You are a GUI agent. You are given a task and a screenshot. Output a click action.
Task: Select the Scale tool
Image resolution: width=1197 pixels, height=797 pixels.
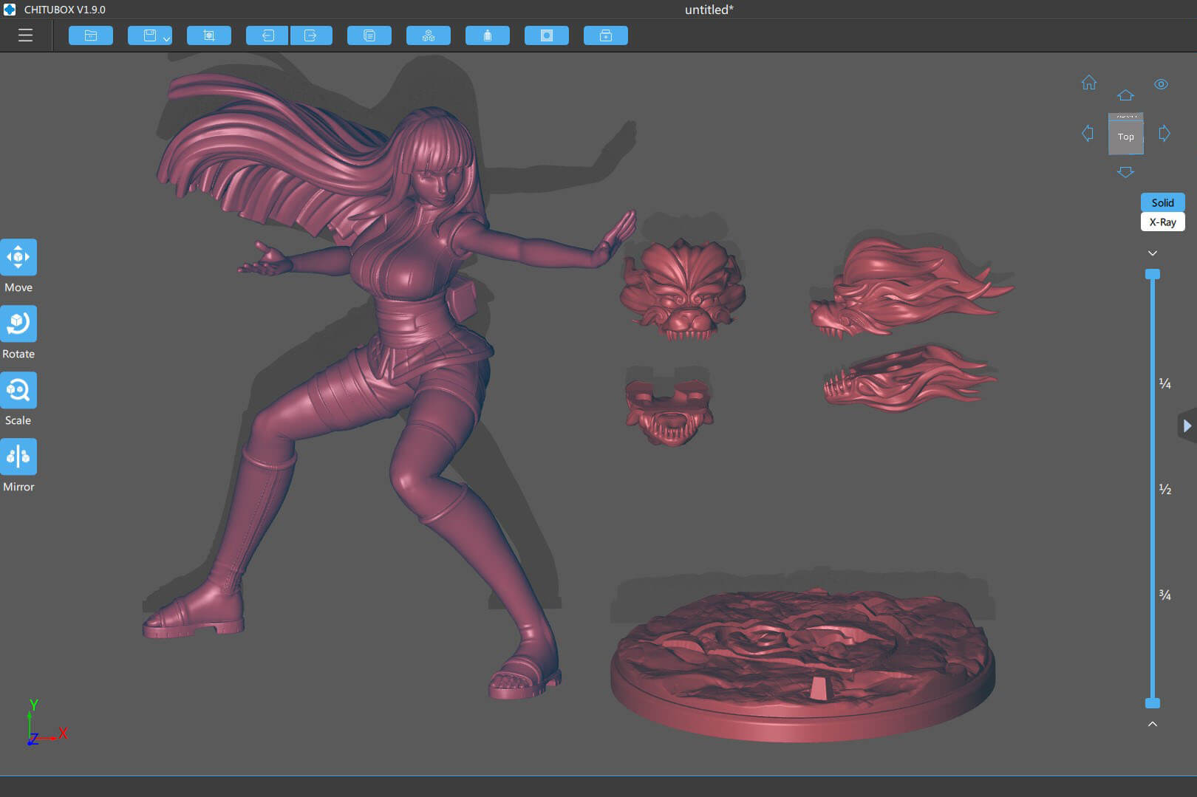pyautogui.click(x=18, y=390)
